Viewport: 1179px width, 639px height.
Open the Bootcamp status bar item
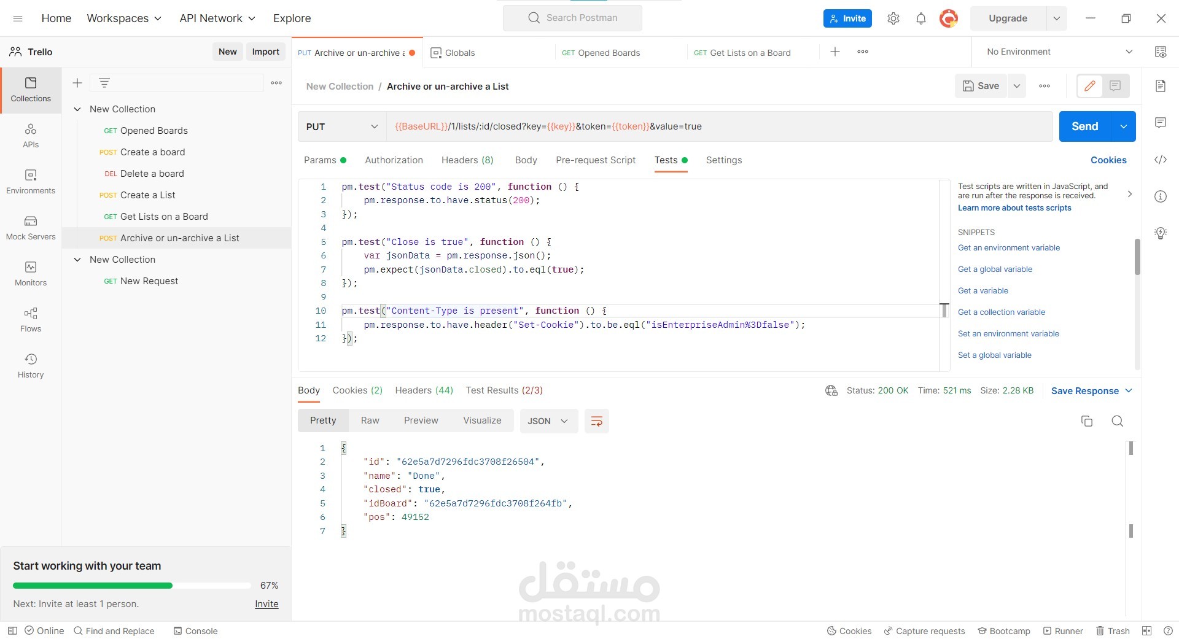point(1004,631)
